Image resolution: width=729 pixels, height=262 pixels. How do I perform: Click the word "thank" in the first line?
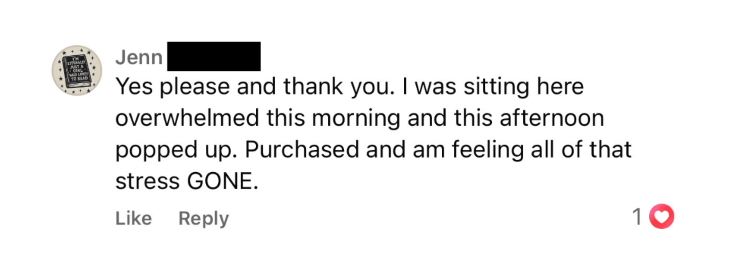click(x=313, y=86)
